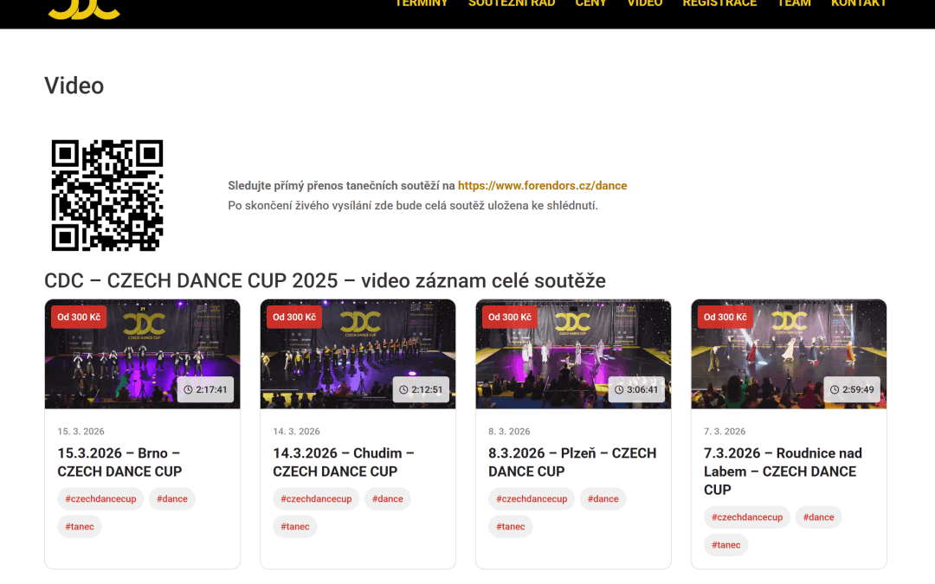Click the #tanec tag on the Plzeň card
The height and width of the screenshot is (584, 935).
click(x=510, y=526)
